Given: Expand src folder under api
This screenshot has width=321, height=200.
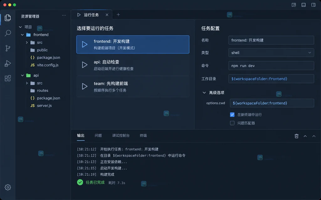Looking at the screenshot, I should (x=27, y=83).
